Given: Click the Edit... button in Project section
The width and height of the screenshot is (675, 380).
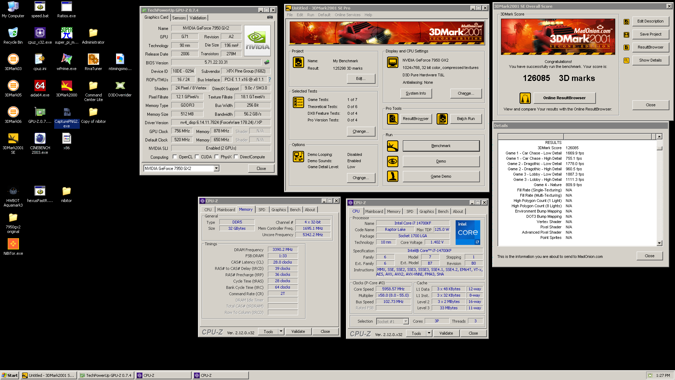Looking at the screenshot, I should coord(361,78).
